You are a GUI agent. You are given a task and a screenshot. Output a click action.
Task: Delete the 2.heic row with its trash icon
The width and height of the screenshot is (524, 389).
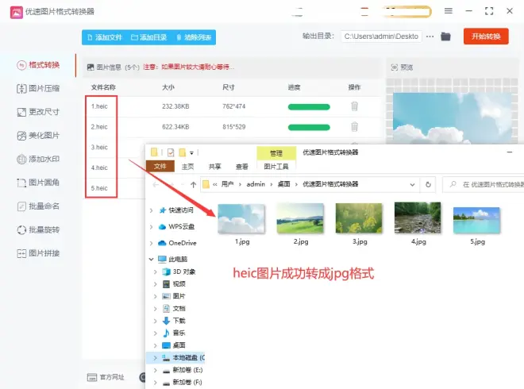pyautogui.click(x=355, y=127)
